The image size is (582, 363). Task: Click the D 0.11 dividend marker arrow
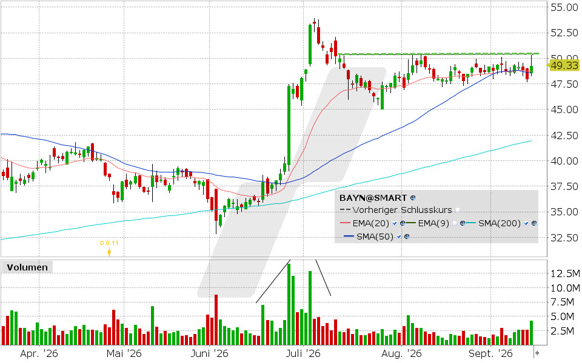[109, 253]
